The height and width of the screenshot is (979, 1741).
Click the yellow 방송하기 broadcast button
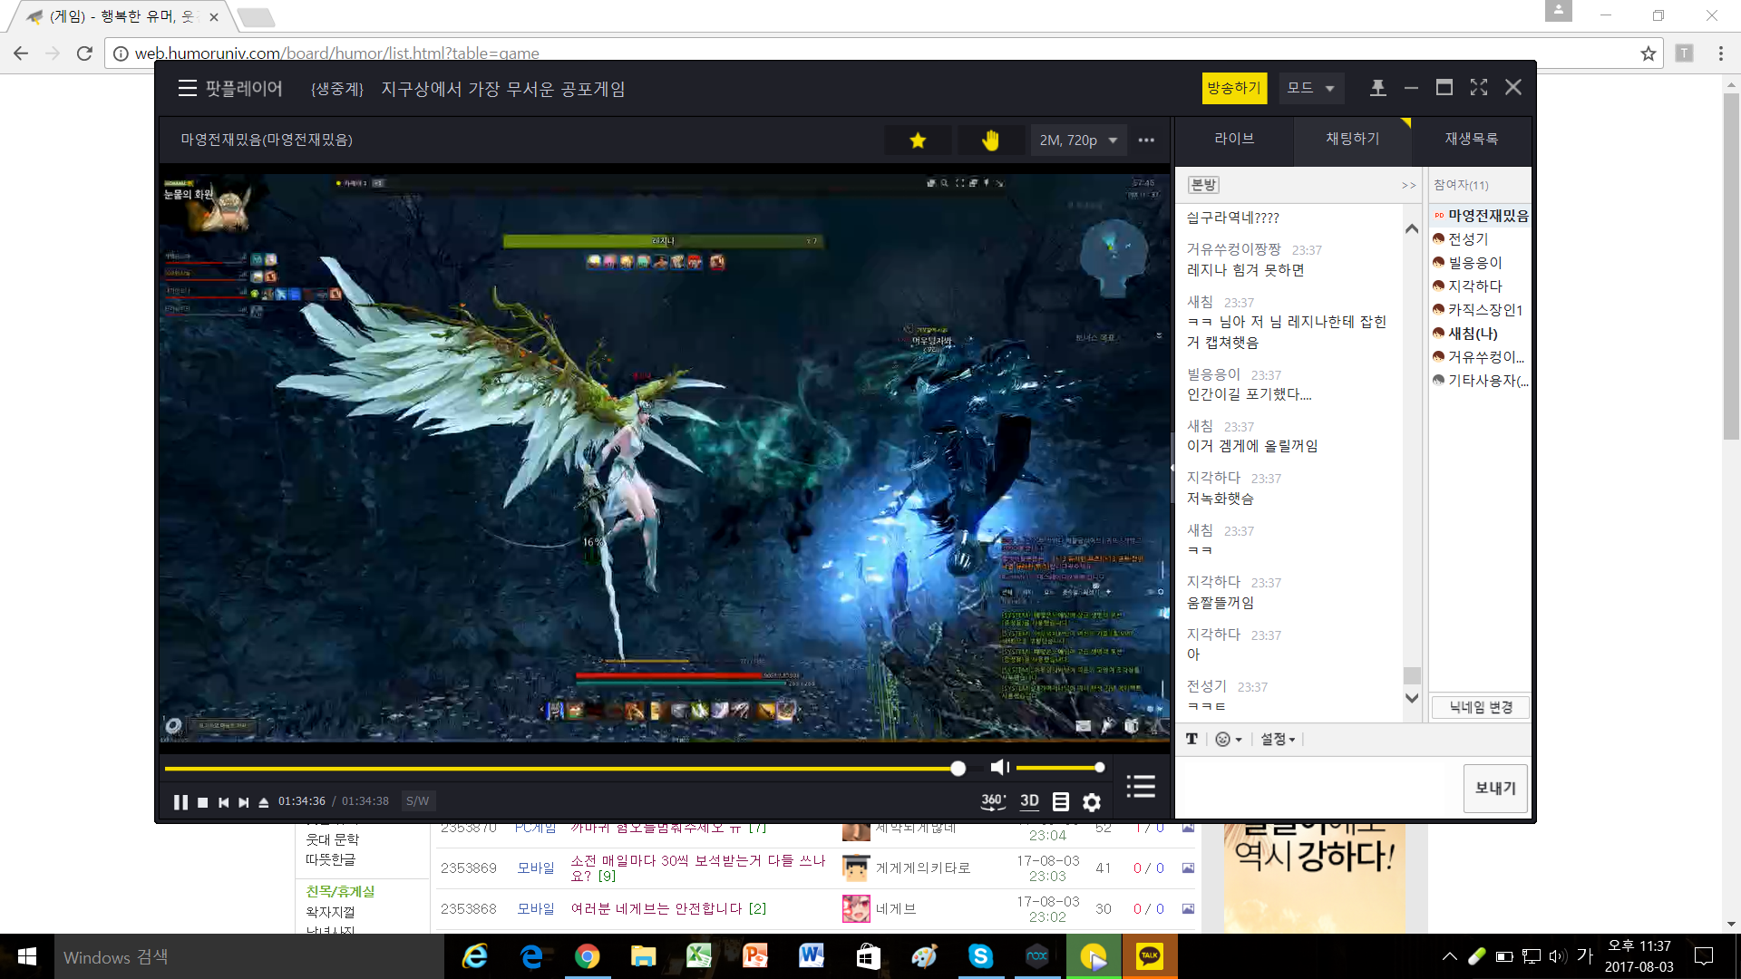click(x=1234, y=88)
